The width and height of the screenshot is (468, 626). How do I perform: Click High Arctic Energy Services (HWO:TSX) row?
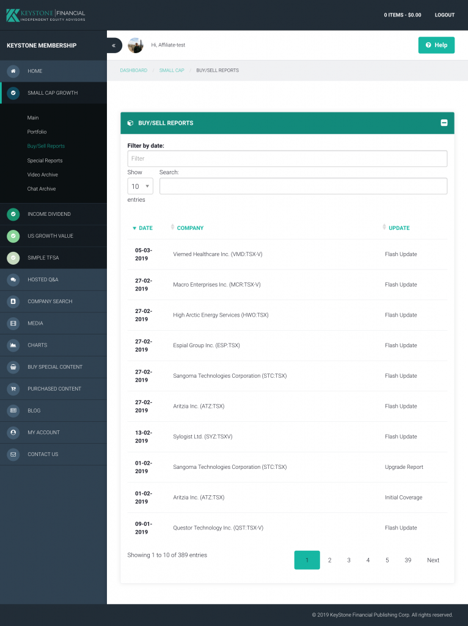click(287, 315)
